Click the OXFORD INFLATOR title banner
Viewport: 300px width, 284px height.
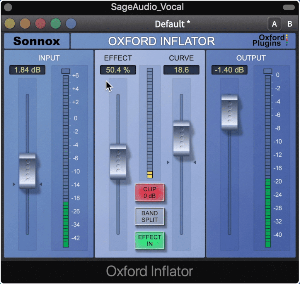162,41
